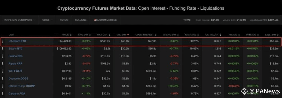Open the Bitcoin row three-dot menu
282x98 pixels.
click(3, 49)
